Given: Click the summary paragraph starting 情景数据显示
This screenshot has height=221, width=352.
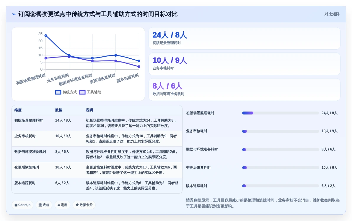Looking at the screenshot, I should coord(263,203).
